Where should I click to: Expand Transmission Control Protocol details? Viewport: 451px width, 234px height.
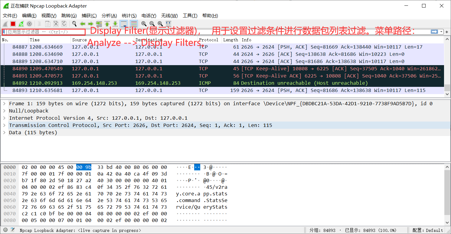coord(4,125)
